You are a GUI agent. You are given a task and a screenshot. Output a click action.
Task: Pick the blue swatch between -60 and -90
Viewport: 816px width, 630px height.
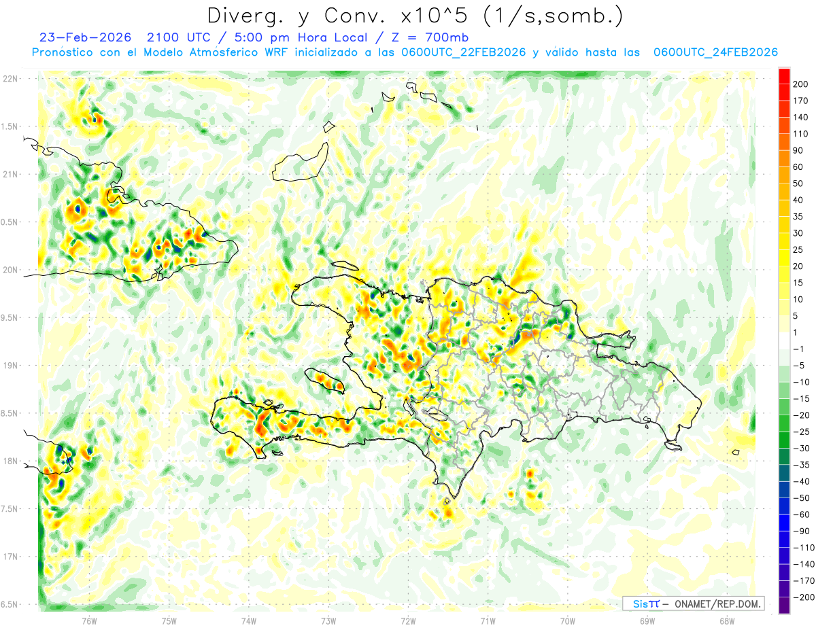(784, 523)
